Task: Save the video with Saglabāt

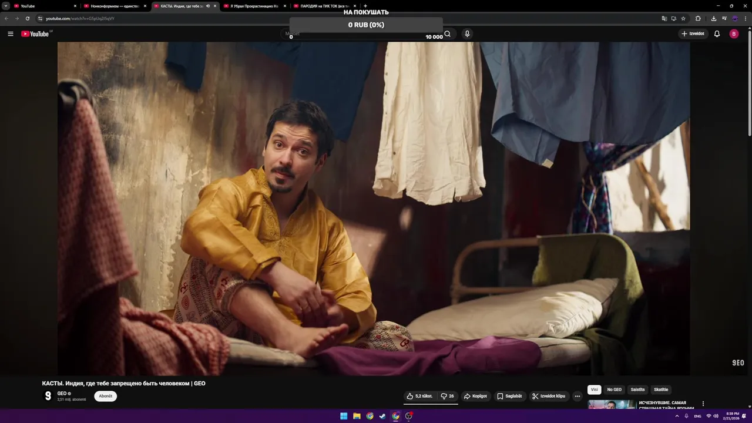Action: click(509, 396)
